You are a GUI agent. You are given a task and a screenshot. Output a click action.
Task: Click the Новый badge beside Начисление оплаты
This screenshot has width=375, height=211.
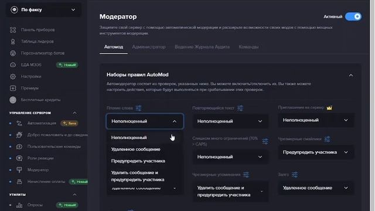click(x=79, y=182)
